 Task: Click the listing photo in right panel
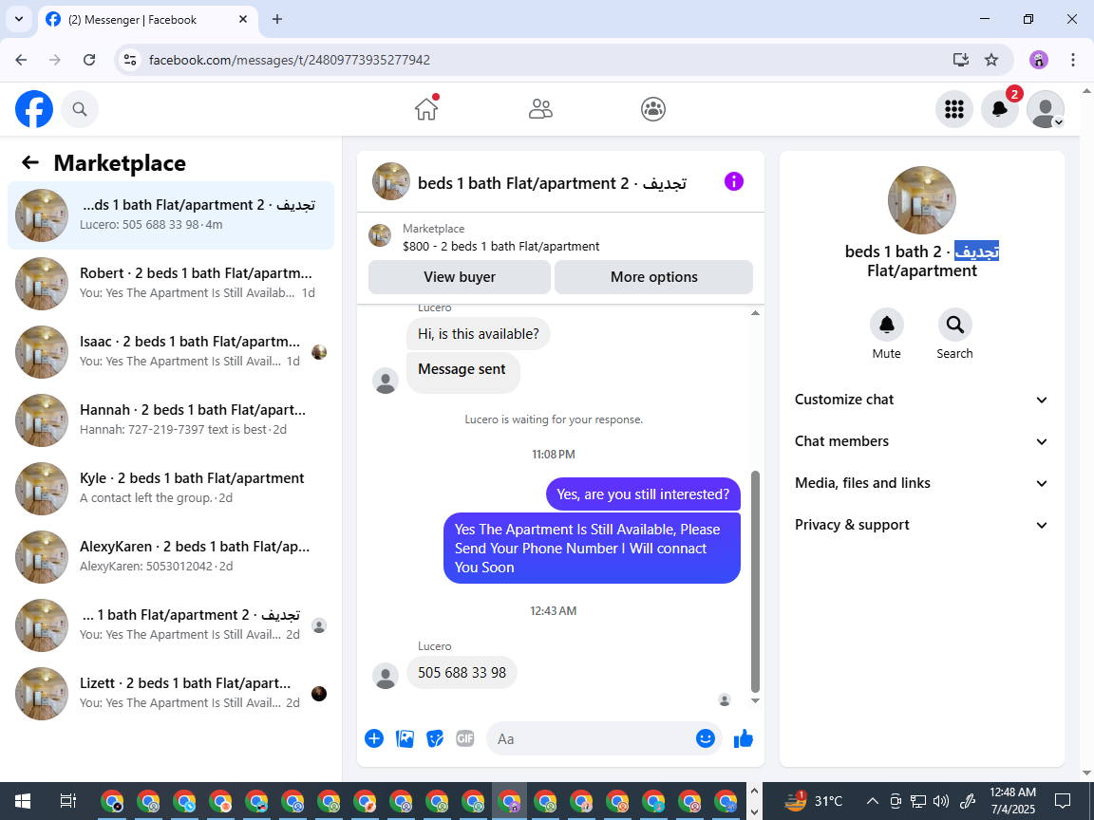point(922,200)
